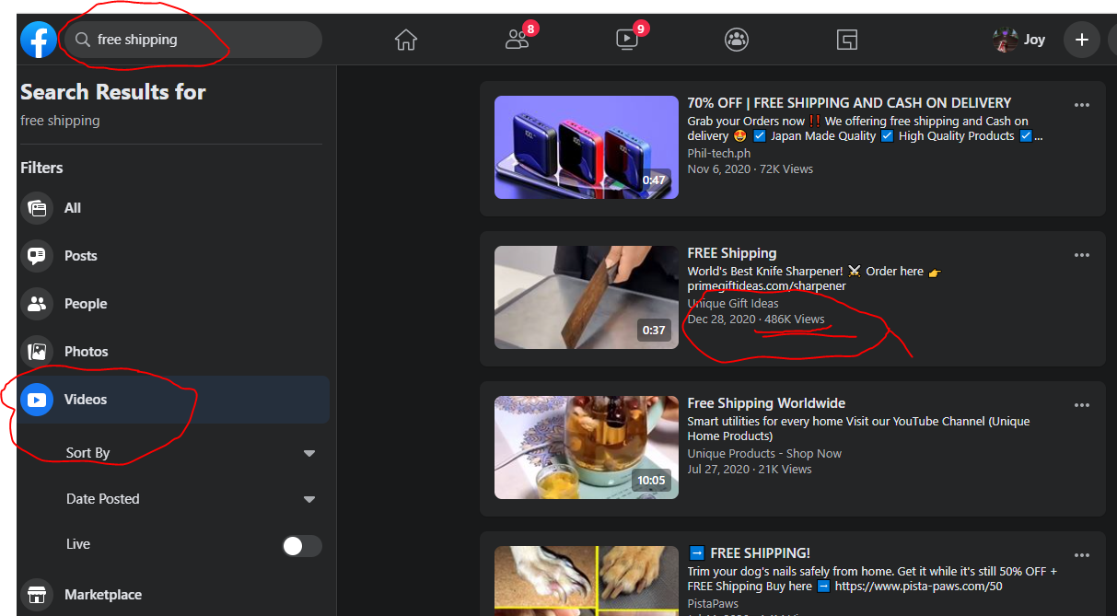Open Watch icon with 9 notifications
Viewport: 1117px width, 616px height.
click(629, 39)
